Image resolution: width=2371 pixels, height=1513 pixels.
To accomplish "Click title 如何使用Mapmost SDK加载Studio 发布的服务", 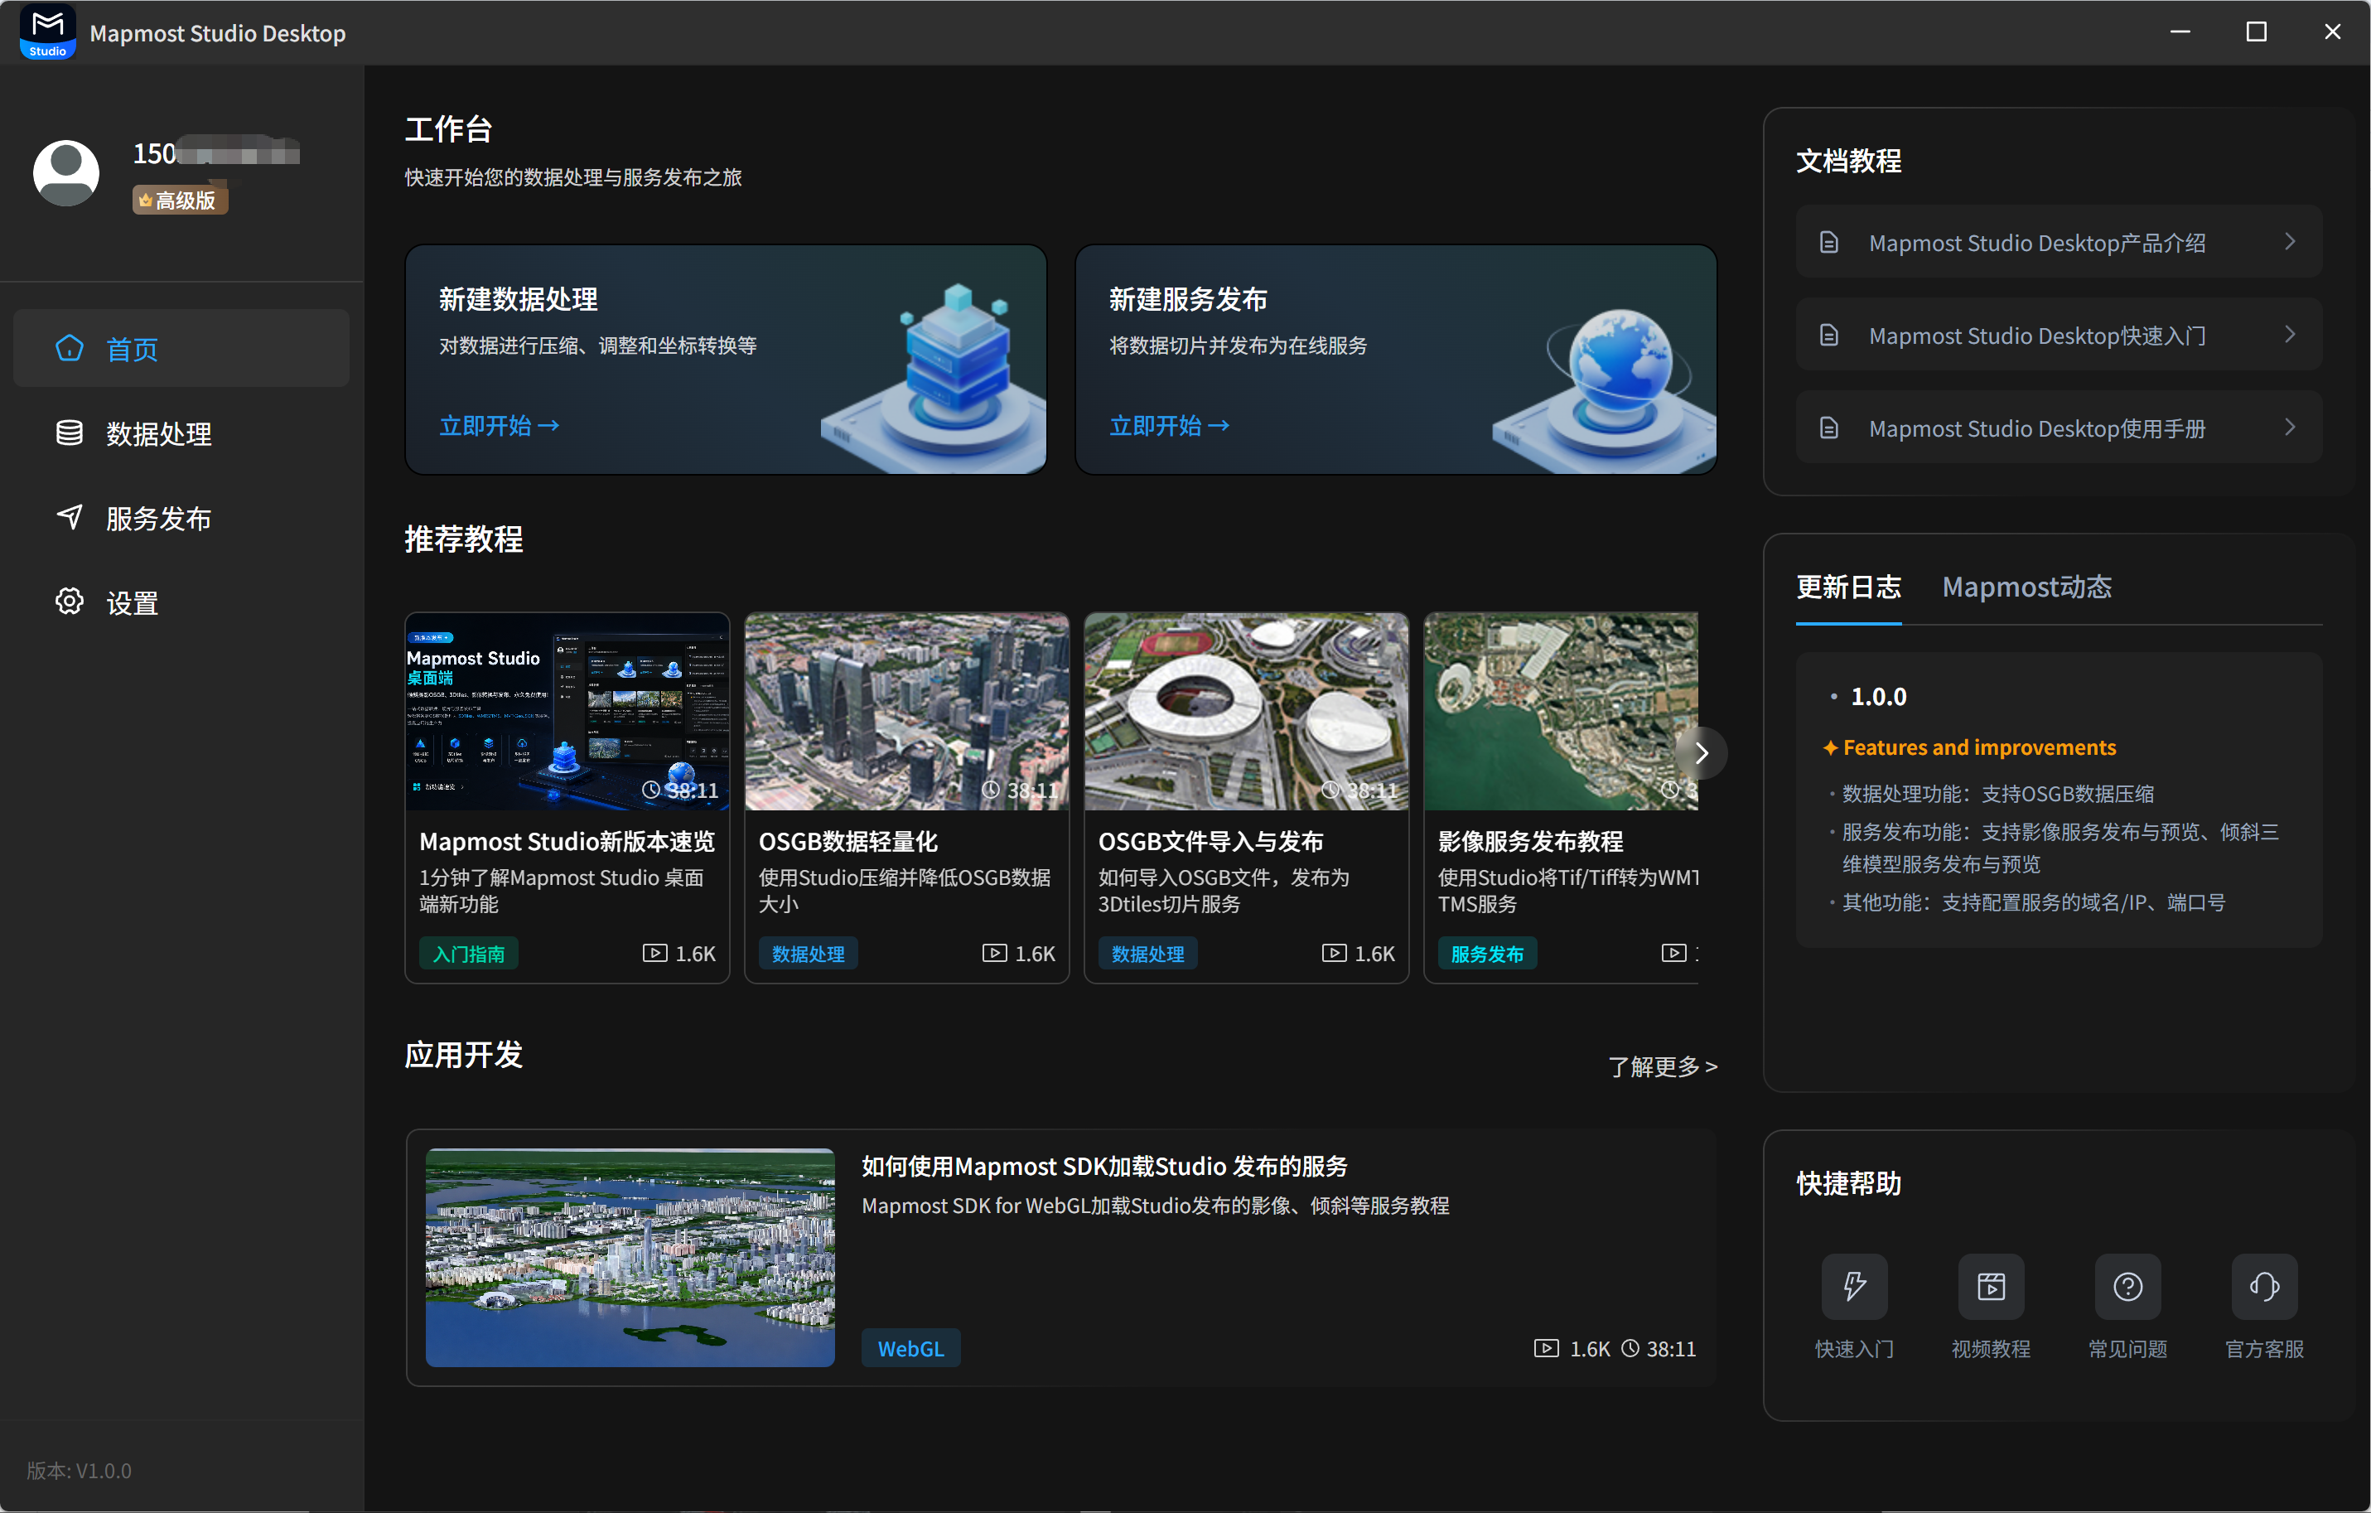I will pyautogui.click(x=1105, y=1167).
